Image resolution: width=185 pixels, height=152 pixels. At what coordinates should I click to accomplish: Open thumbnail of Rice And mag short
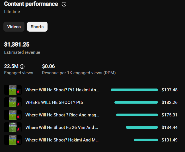pos(13,115)
